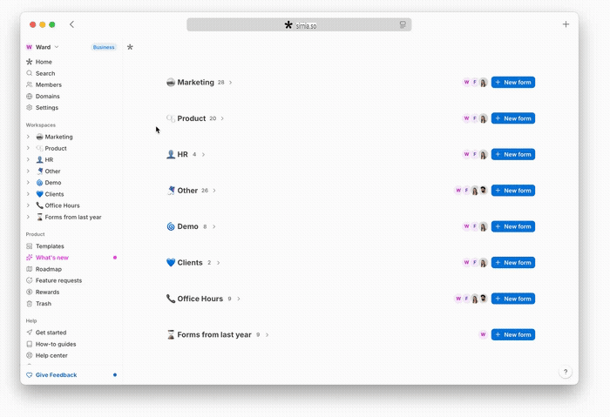Click the Give Feedback heart icon
The height and width of the screenshot is (417, 610).
[29, 375]
